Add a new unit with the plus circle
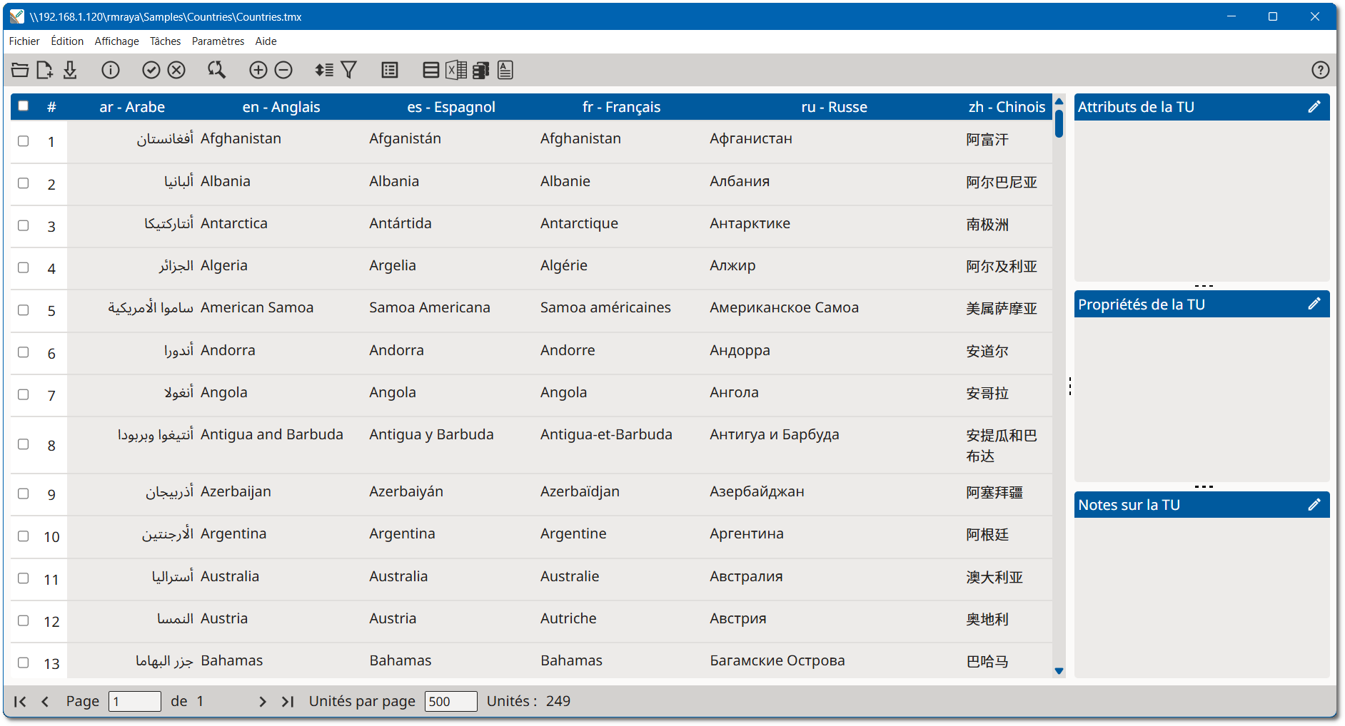 (258, 70)
